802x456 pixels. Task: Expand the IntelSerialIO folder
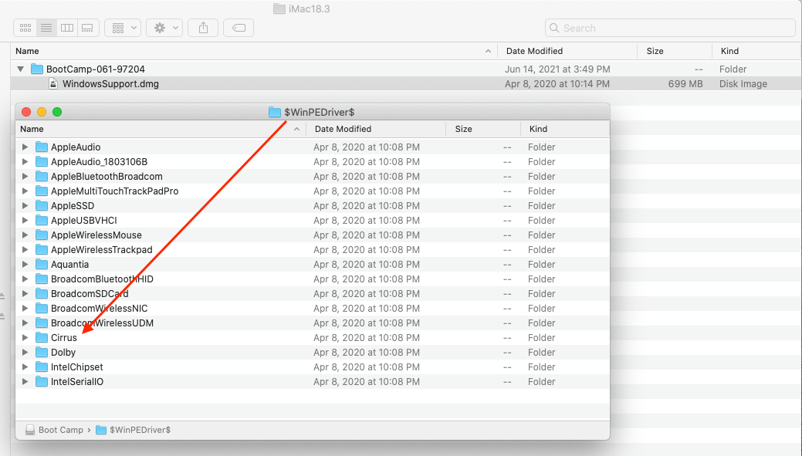[25, 381]
